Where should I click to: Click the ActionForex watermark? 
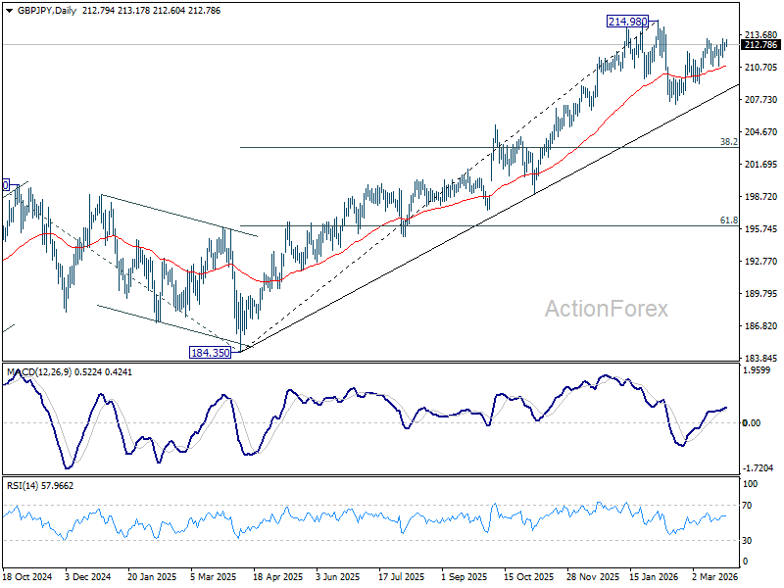(x=606, y=309)
